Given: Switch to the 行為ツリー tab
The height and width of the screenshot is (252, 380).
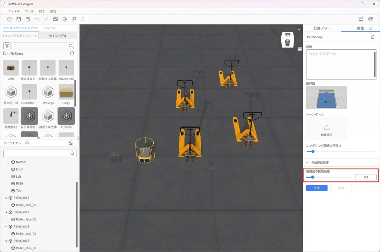Looking at the screenshot, I should (322, 28).
